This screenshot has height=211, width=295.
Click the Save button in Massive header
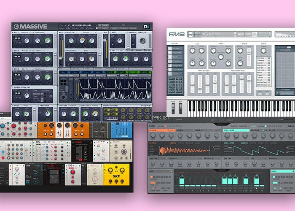pyautogui.click(x=105, y=25)
